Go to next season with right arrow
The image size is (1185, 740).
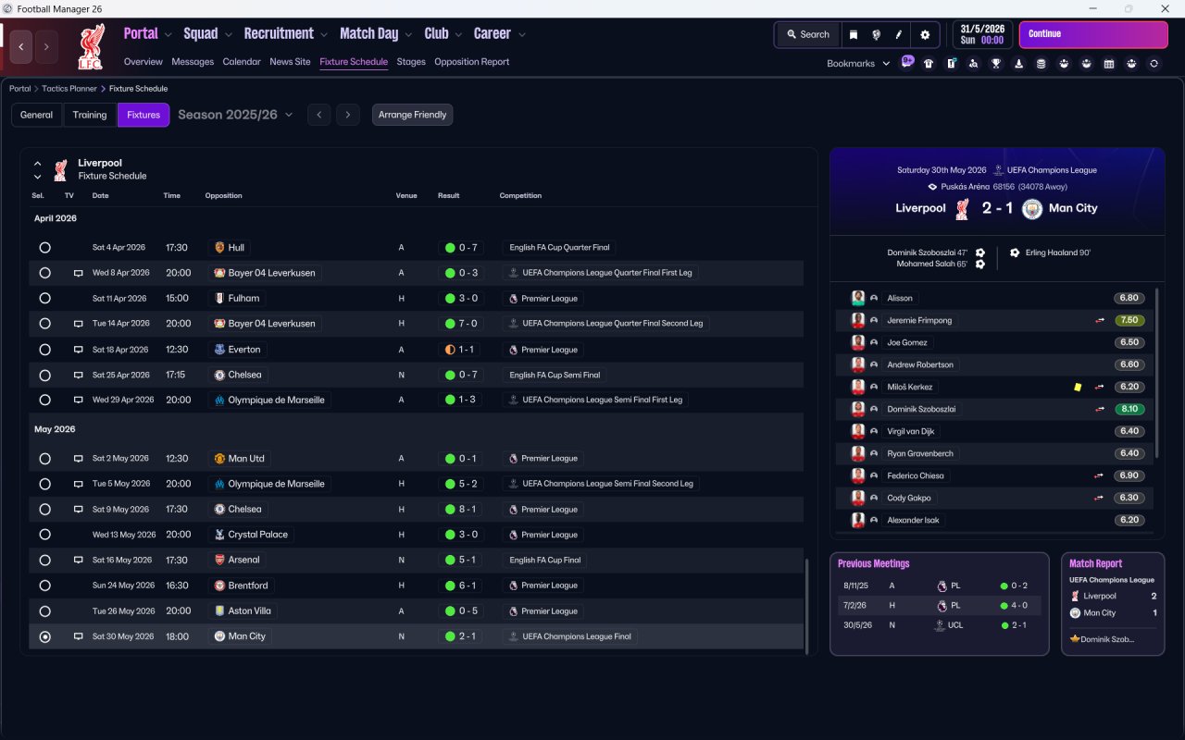click(x=347, y=115)
